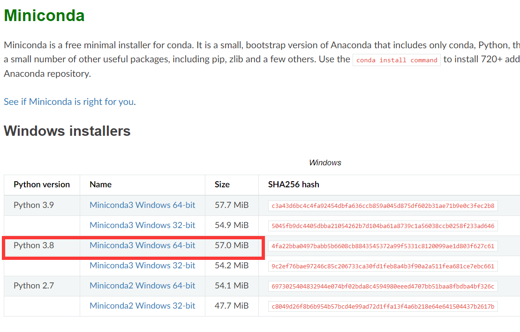Click the conda install command code snippet
Screen dimensions: 520x332
click(x=396, y=60)
